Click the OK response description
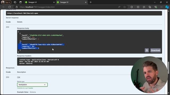 click(19, 77)
